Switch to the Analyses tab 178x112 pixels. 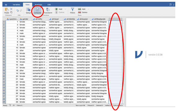tap(38, 5)
